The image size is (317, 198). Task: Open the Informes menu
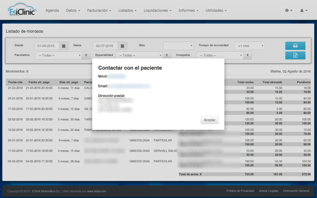click(189, 10)
